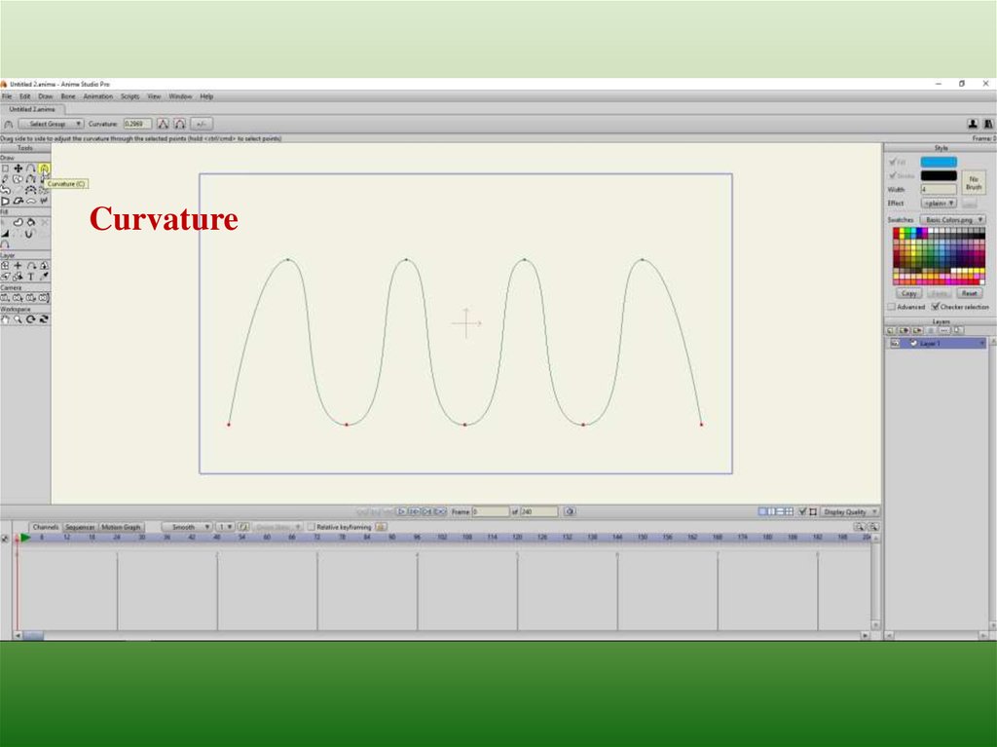Screen dimensions: 997x747
Task: Open the Smooth interpolation dropdown
Action: pyautogui.click(x=186, y=527)
